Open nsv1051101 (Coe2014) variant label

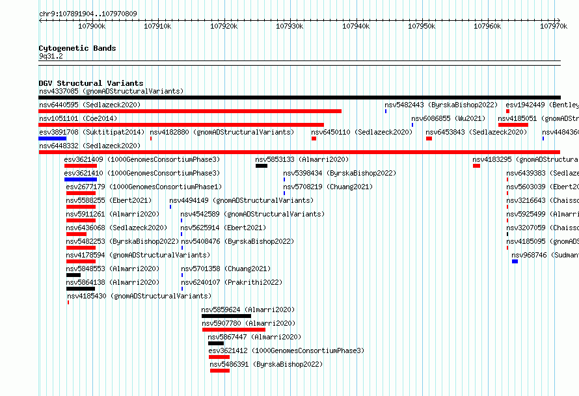pyautogui.click(x=78, y=118)
